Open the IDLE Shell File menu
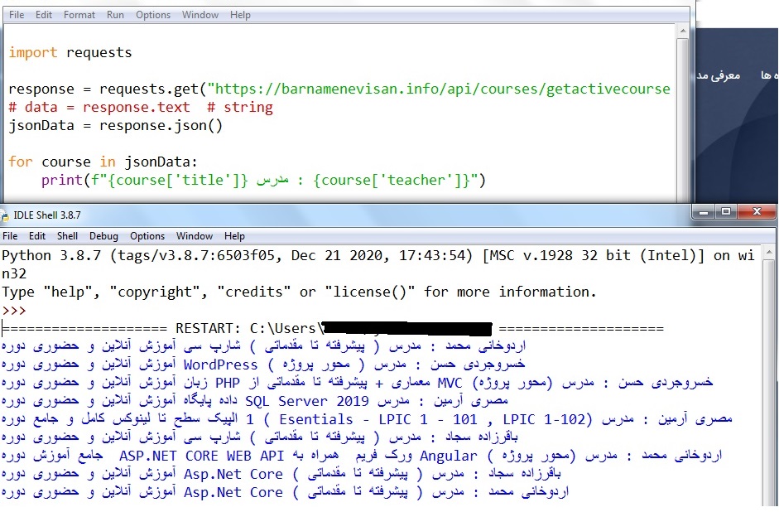 (x=12, y=236)
